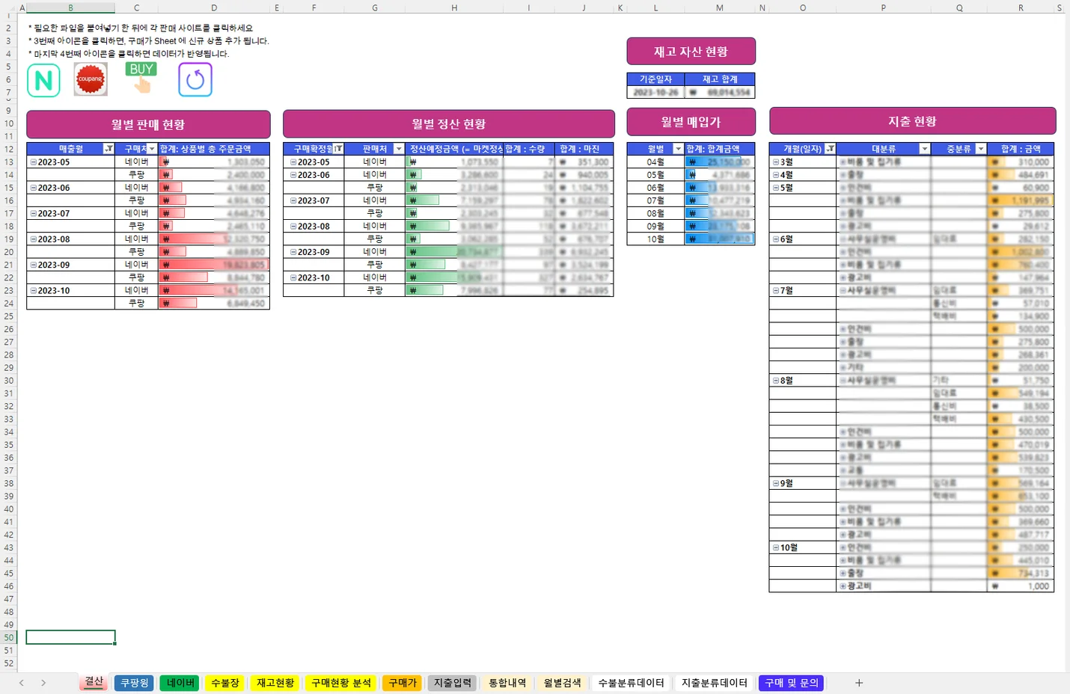Collapse 2023-08 in the 매출월 table

(33, 239)
